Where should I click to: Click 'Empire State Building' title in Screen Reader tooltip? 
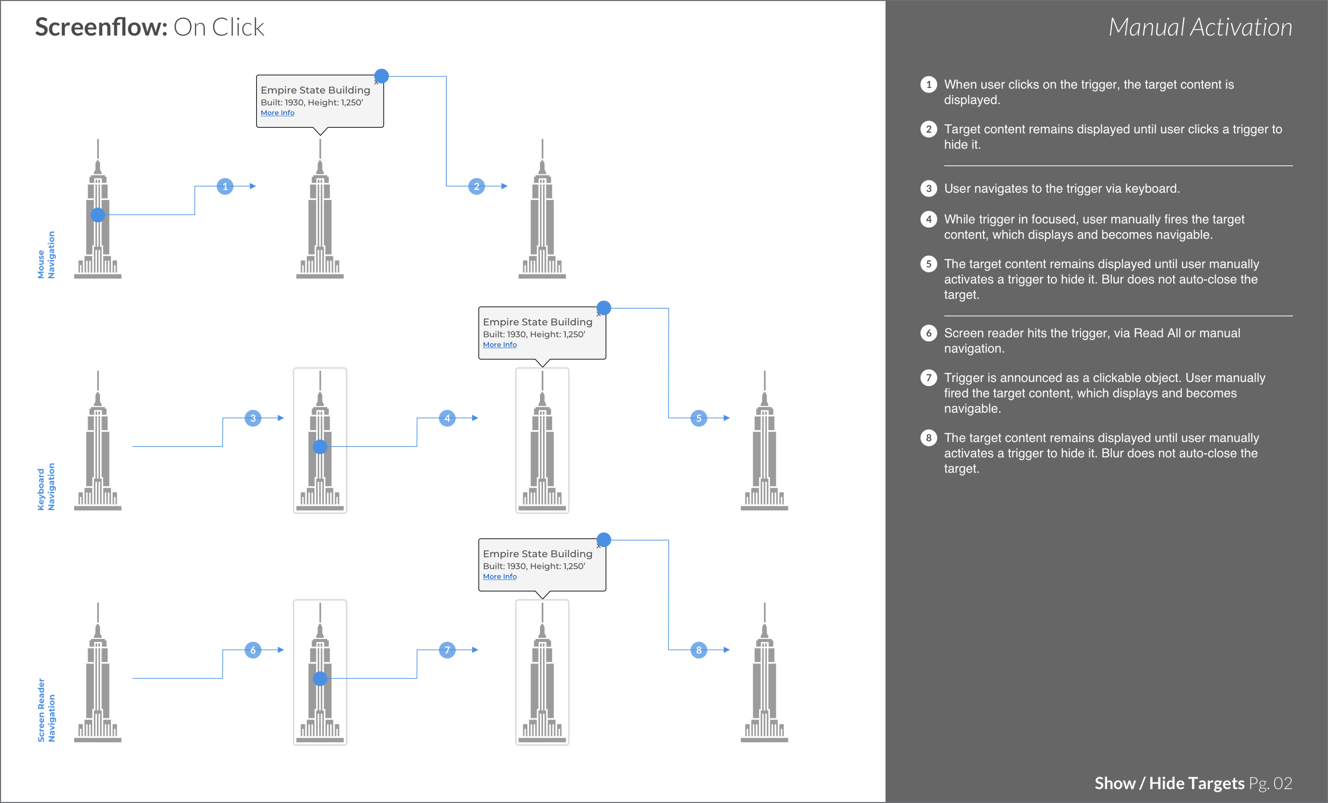(537, 554)
